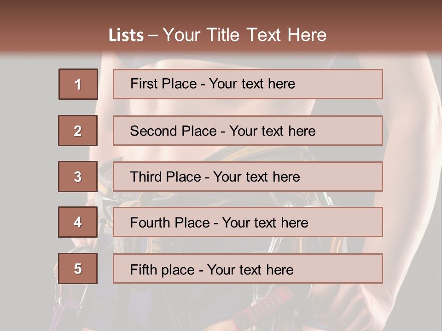The width and height of the screenshot is (442, 331).
Task: Select the Fifth place text box
Action: click(x=248, y=269)
